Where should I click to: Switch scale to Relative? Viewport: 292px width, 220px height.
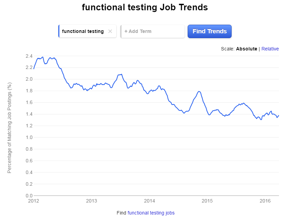(x=270, y=49)
